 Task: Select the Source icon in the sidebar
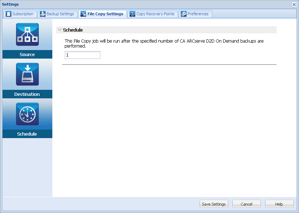point(27,34)
